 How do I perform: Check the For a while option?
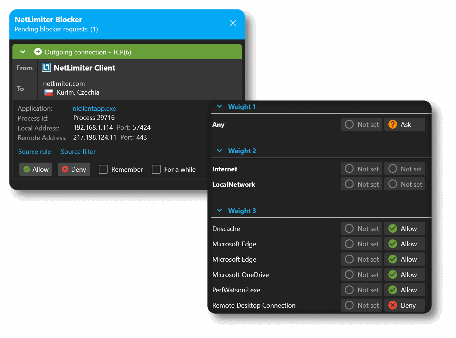click(x=157, y=169)
